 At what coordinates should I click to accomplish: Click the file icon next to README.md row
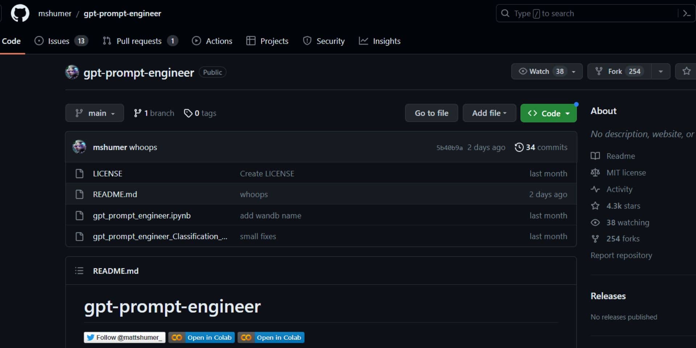click(x=79, y=194)
